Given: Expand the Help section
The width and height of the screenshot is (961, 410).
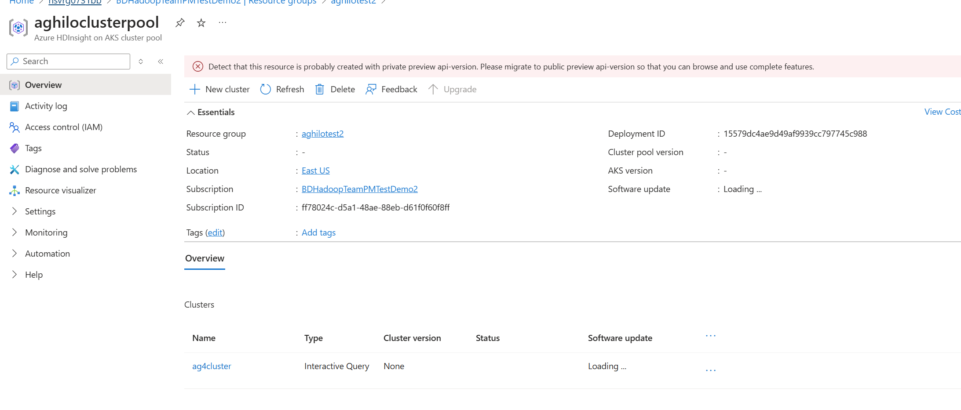Looking at the screenshot, I should pos(15,275).
